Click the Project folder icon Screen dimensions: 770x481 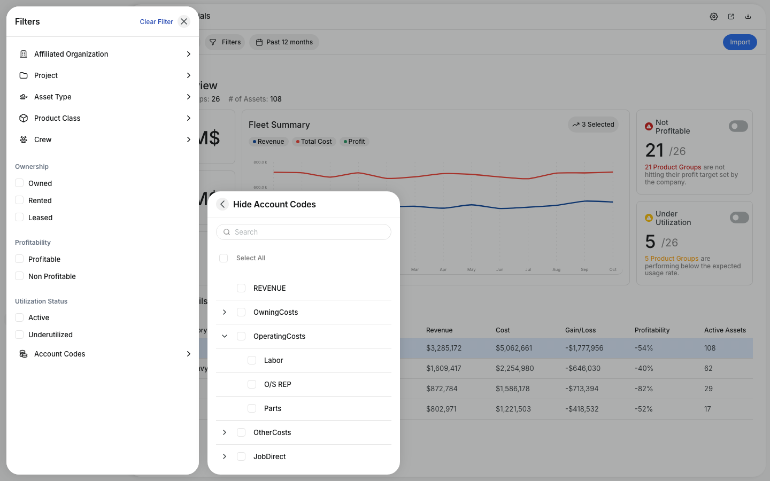click(24, 75)
